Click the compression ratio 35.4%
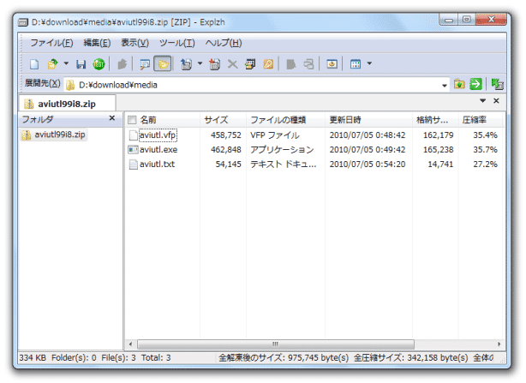 (x=485, y=135)
